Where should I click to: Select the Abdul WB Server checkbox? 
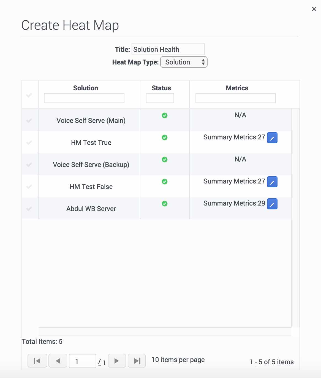coord(29,209)
